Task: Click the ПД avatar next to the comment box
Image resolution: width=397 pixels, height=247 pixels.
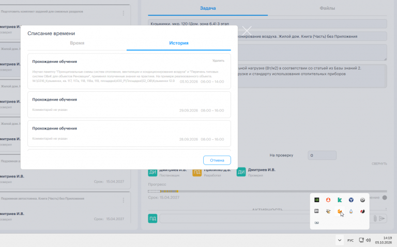Action: pos(152,219)
